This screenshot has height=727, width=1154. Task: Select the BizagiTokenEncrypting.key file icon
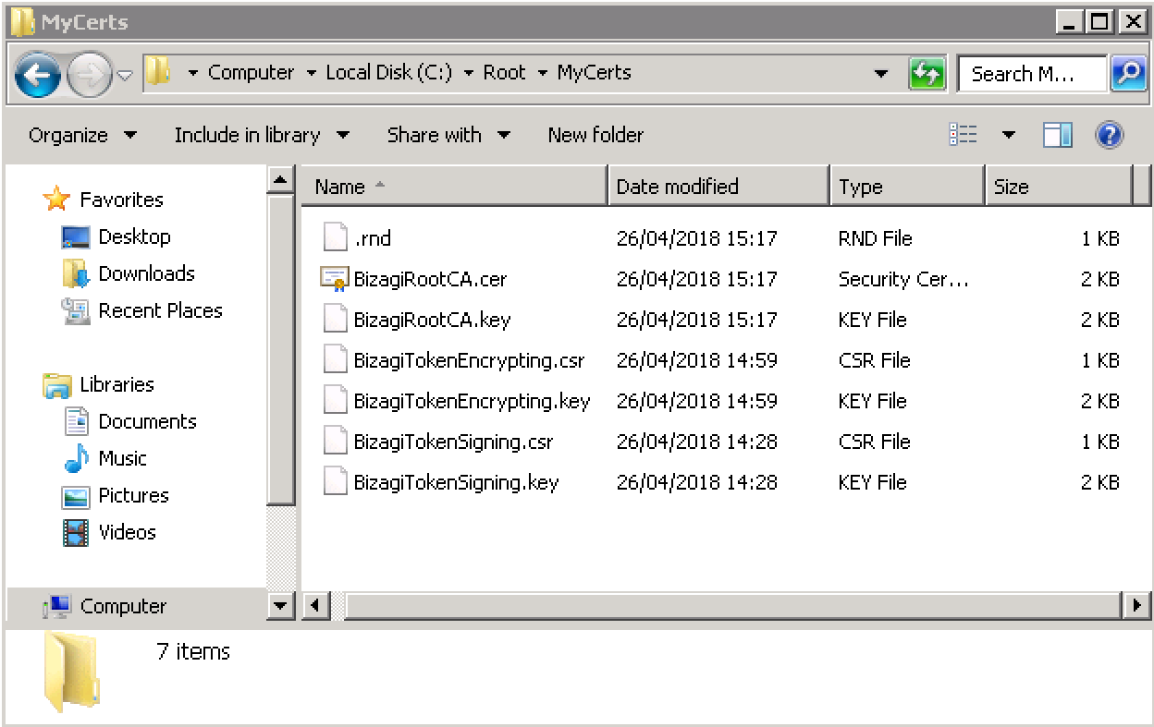(x=335, y=400)
